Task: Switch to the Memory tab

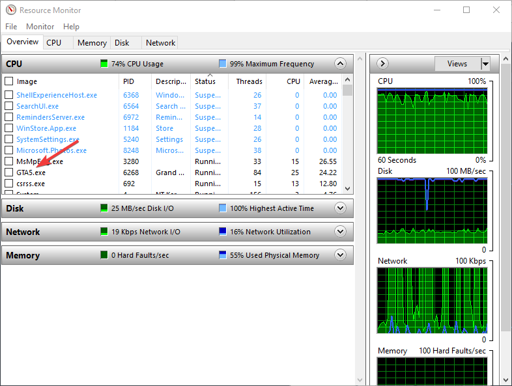Action: click(x=92, y=43)
